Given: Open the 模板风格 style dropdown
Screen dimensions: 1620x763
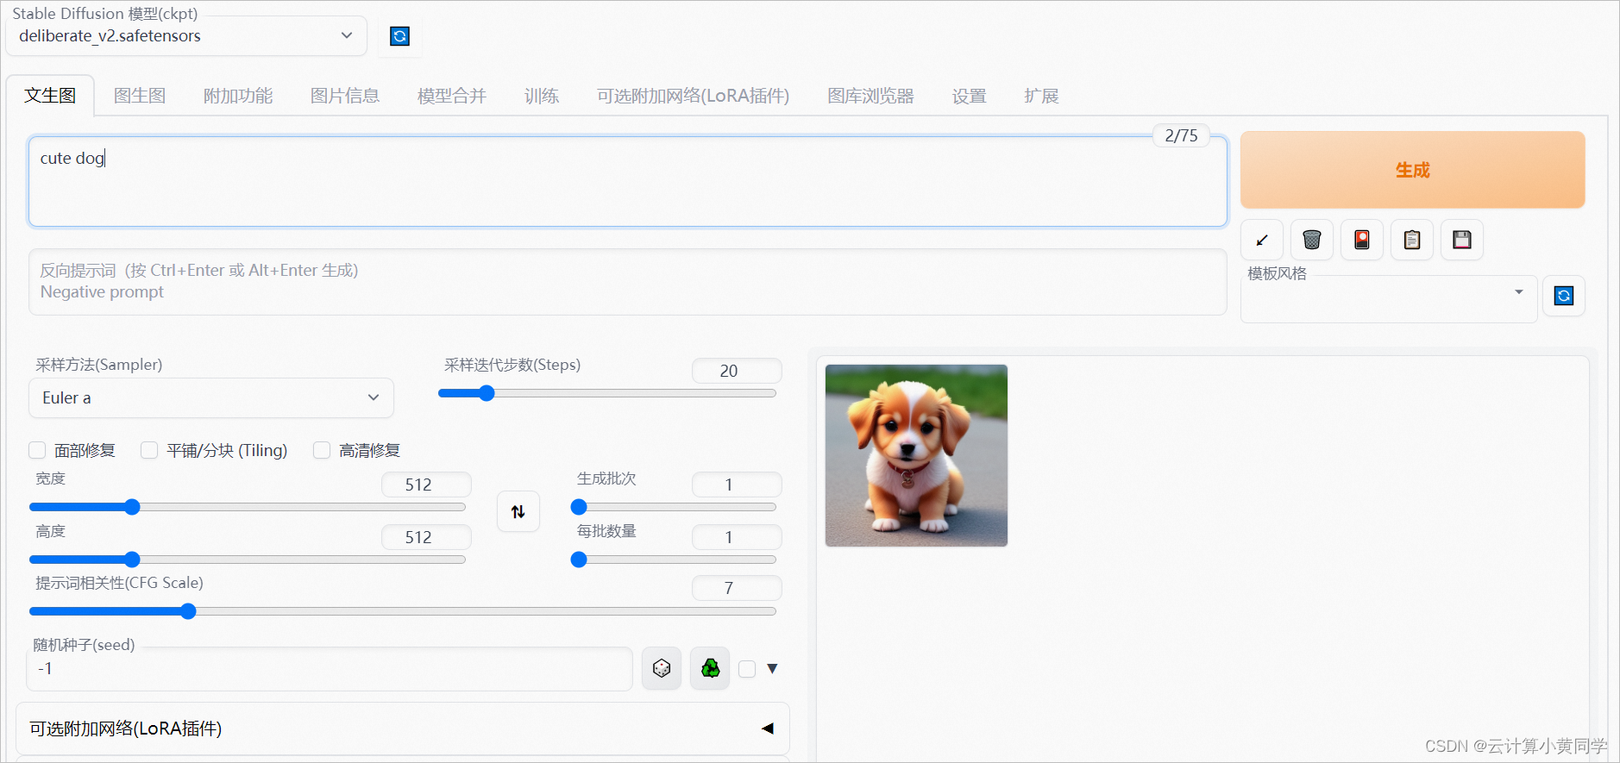Looking at the screenshot, I should 1389,299.
